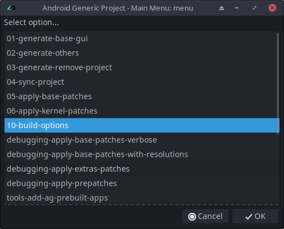284x229 pixels.
Task: Click the vertical scrollbar of the options list
Action: [278, 83]
